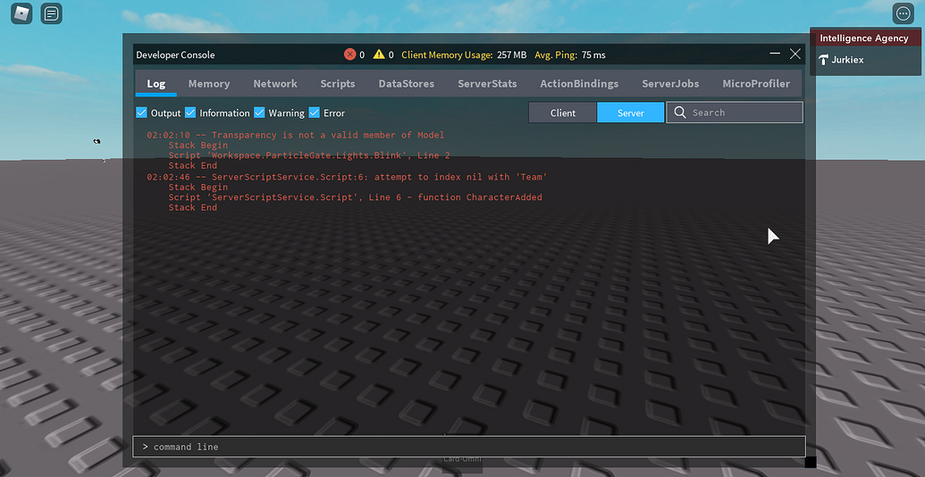
Task: Switch to the ServerStats tab
Action: pyautogui.click(x=487, y=84)
